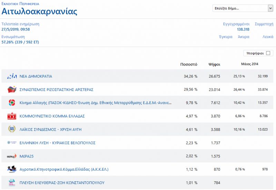Click the 'Τελευταία ενημέρωση' label

pyautogui.click(x=20, y=24)
